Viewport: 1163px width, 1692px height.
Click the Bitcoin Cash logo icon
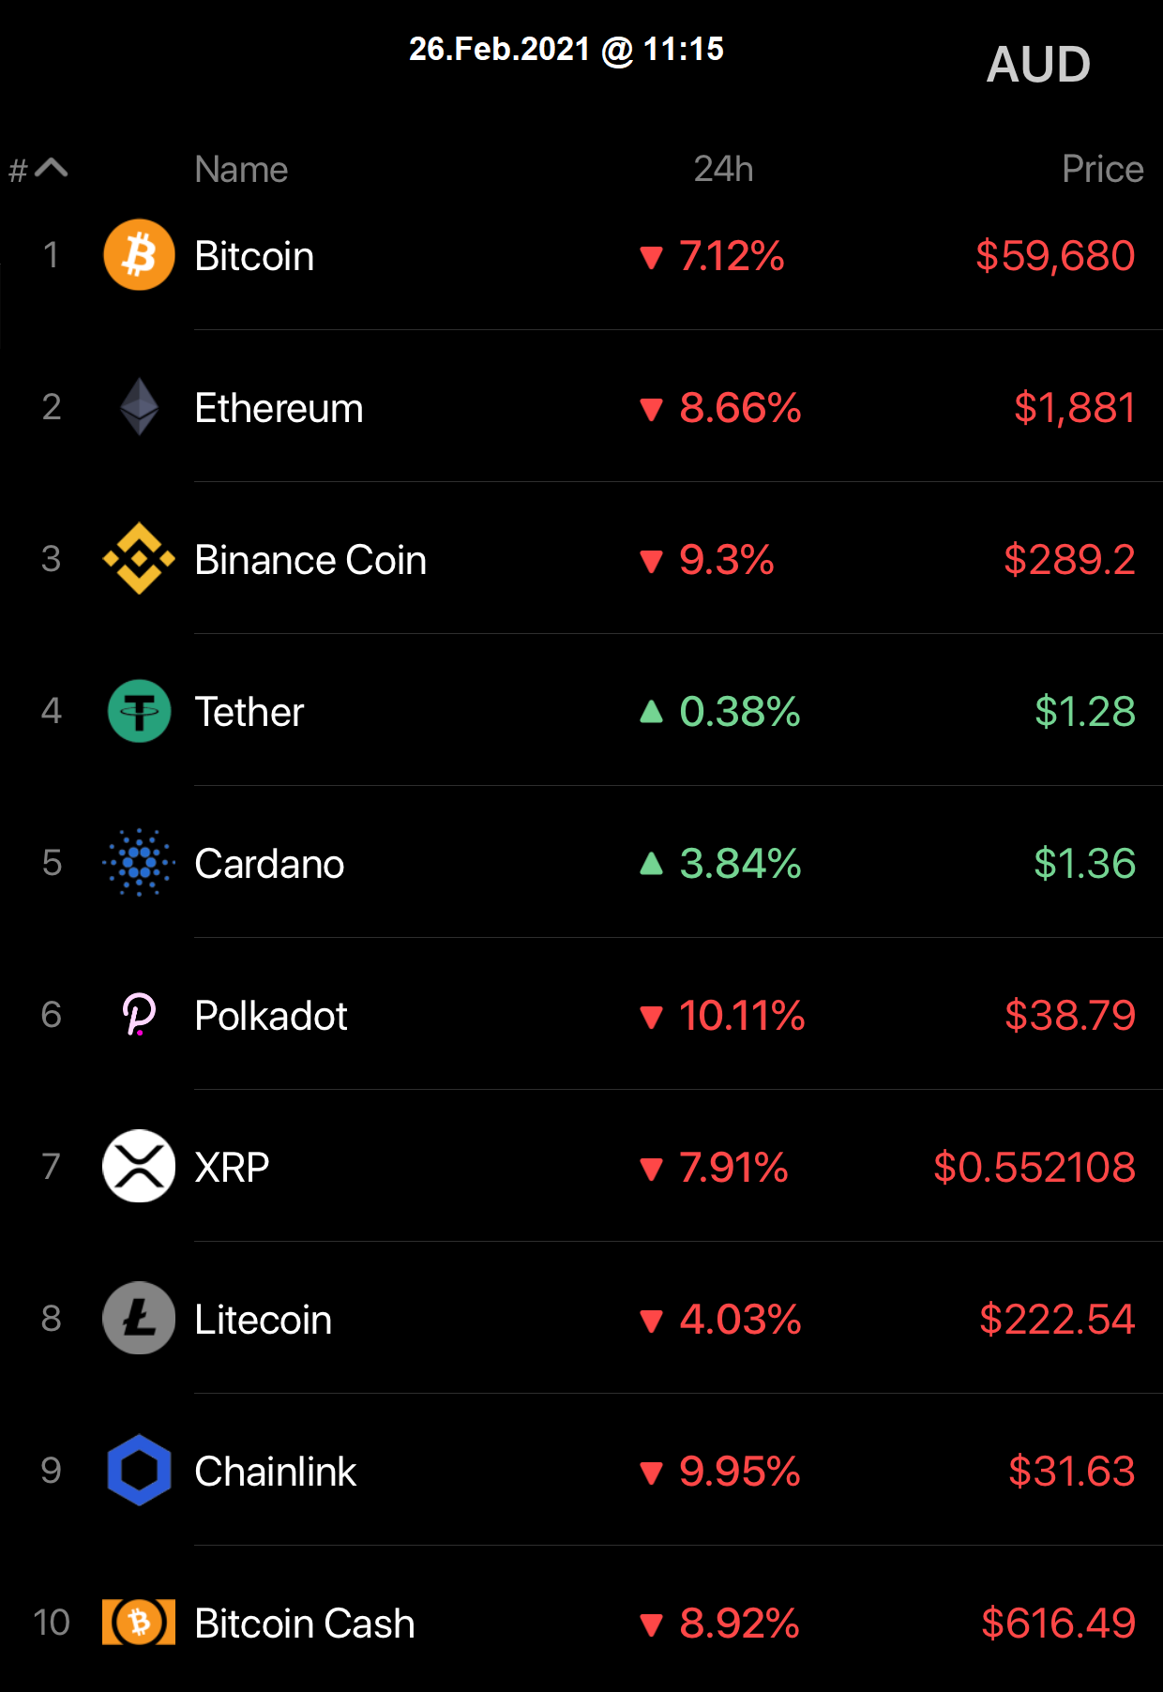(x=139, y=1623)
